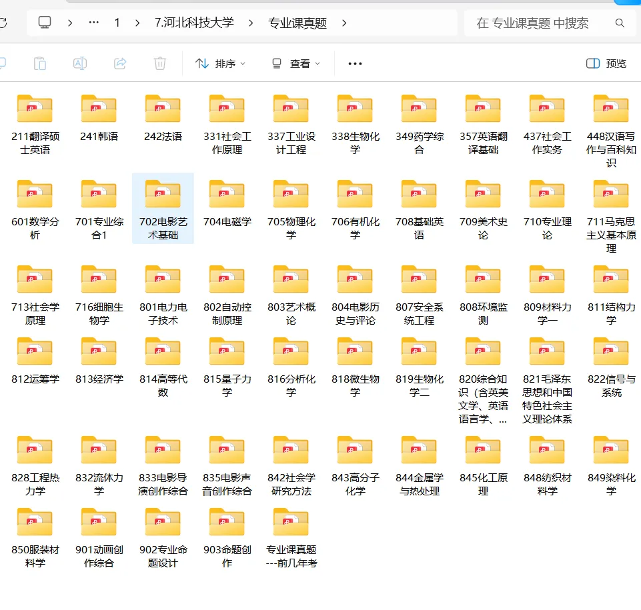Click the 716细胞生物学 folder label
Viewport: 641px width, 610px height.
[99, 314]
